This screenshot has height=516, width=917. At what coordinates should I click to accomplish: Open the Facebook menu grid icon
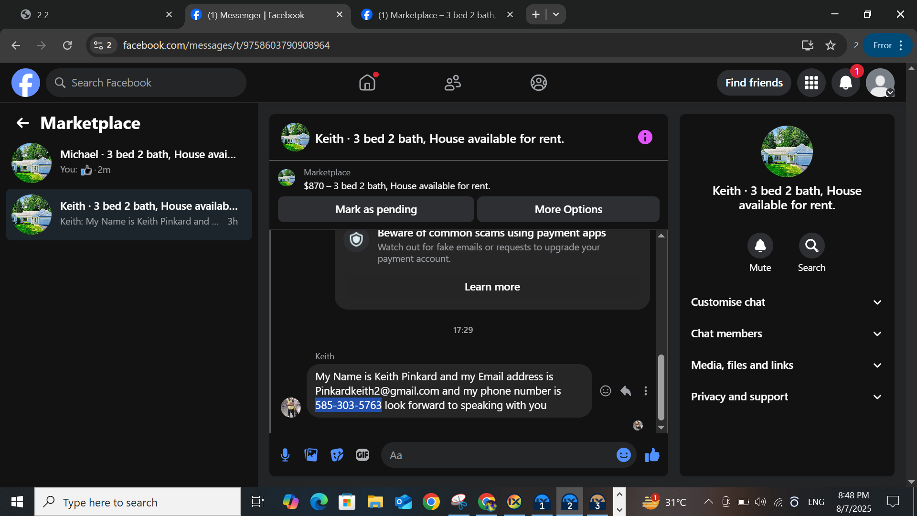coord(811,83)
